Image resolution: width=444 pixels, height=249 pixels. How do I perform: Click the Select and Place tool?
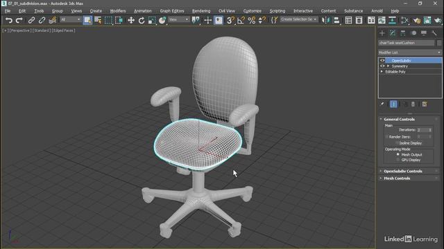click(x=162, y=20)
